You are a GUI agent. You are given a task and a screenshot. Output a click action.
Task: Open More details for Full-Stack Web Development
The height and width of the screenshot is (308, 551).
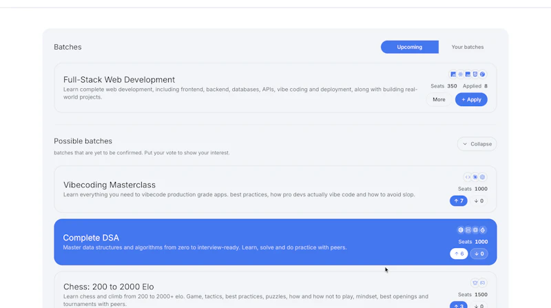click(439, 99)
